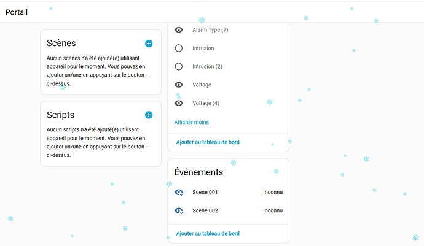Screen dimensions: 424x246
Task: Open the Alarm Type (7) entity
Action: pos(211,29)
